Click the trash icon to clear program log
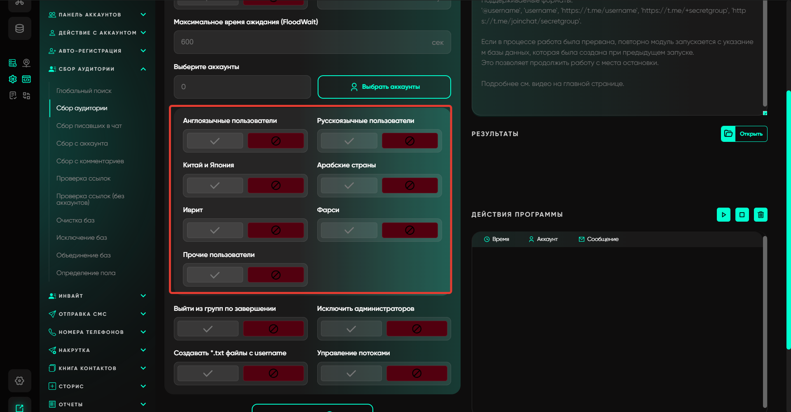 pos(761,215)
